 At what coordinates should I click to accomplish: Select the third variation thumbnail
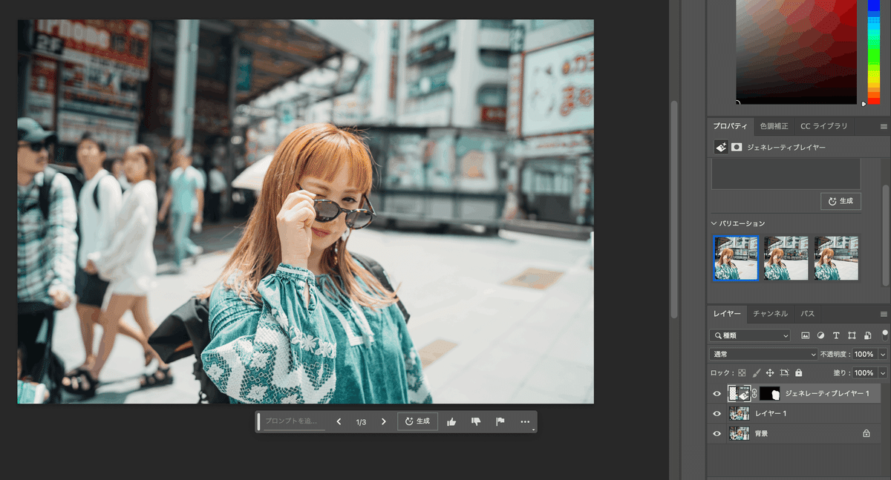pos(836,258)
